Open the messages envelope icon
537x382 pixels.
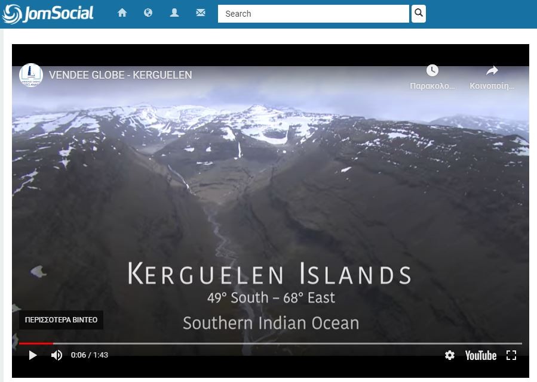[x=201, y=13]
